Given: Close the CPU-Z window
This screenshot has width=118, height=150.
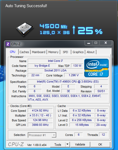Looking at the screenshot, I should coord(106,43).
